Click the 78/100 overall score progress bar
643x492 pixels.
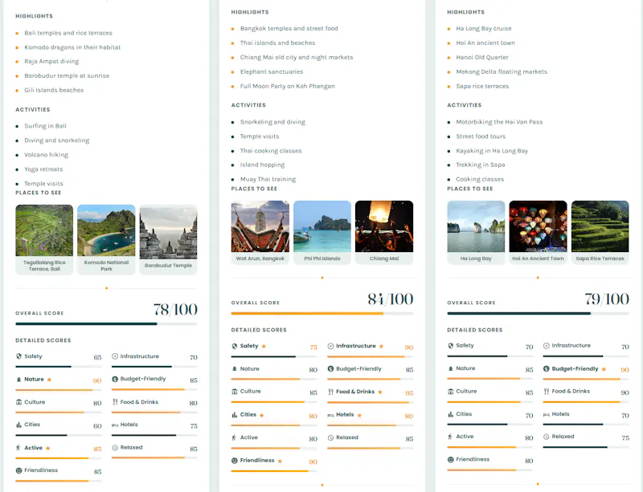106,323
